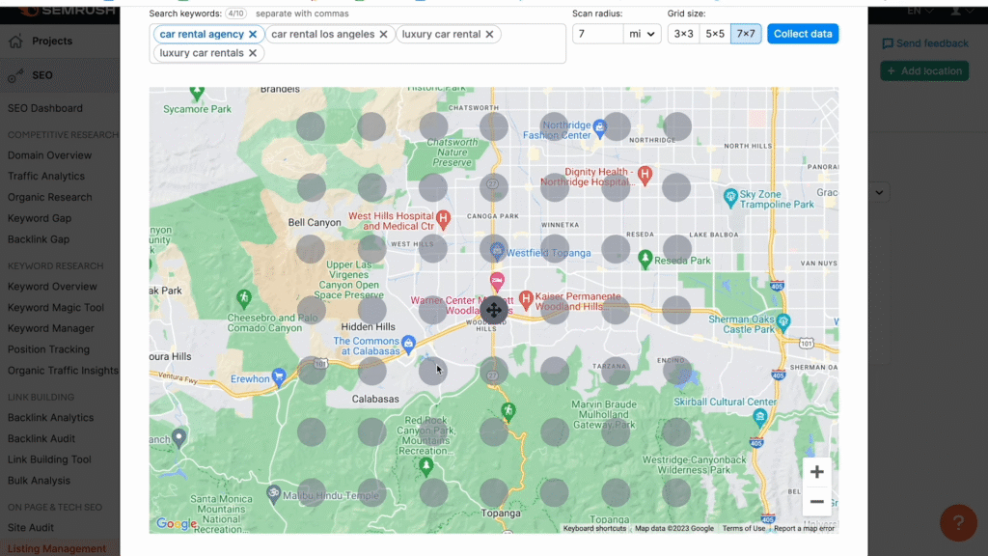Screen dimensions: 988x556
Task: Expand the SEO section in sidebar
Action: tap(42, 75)
